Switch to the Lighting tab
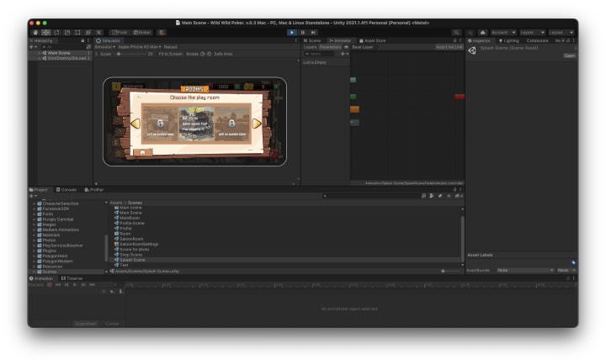This screenshot has height=364, width=606. [x=509, y=40]
